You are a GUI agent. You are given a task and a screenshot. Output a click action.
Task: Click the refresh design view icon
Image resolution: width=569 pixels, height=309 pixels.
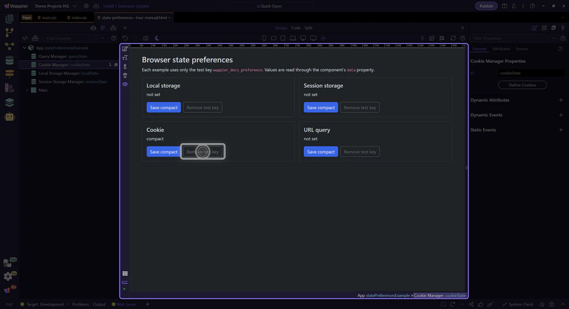click(x=453, y=38)
